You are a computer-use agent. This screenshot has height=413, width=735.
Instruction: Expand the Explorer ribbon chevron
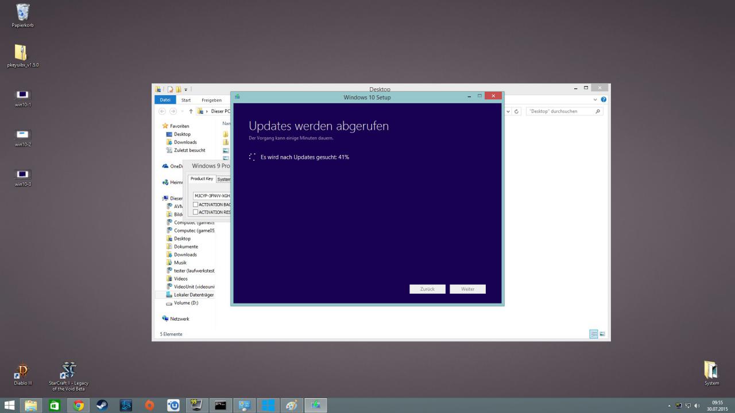[x=595, y=100]
